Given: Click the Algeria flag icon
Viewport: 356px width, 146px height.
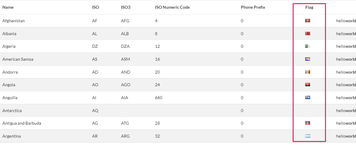Looking at the screenshot, I should [x=308, y=46].
